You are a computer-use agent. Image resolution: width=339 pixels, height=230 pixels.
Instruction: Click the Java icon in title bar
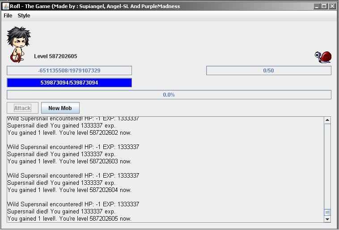(5, 6)
